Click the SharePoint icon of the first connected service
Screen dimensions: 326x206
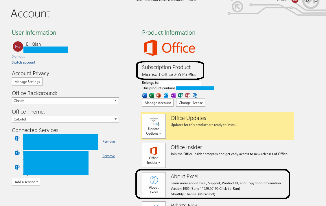(18, 138)
